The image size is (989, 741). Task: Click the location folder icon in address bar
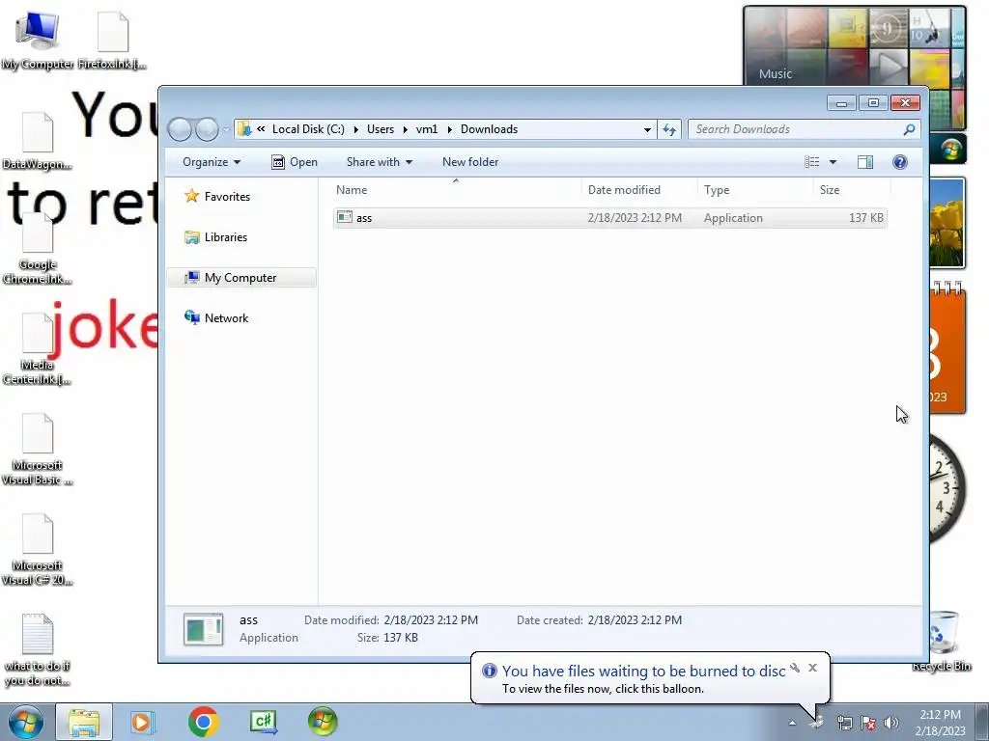click(x=244, y=129)
